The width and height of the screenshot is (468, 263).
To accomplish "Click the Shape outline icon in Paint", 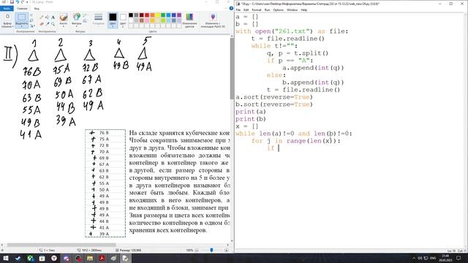I will point(85,15).
